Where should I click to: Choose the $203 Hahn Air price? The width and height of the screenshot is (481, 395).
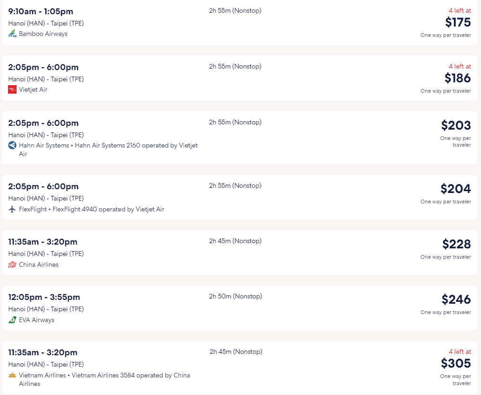click(456, 125)
